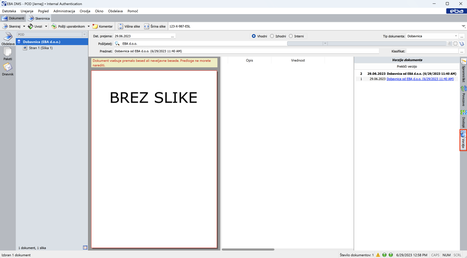Click the Predmet text field
Image resolution: width=467 pixels, height=258 pixels.
[x=246, y=51]
